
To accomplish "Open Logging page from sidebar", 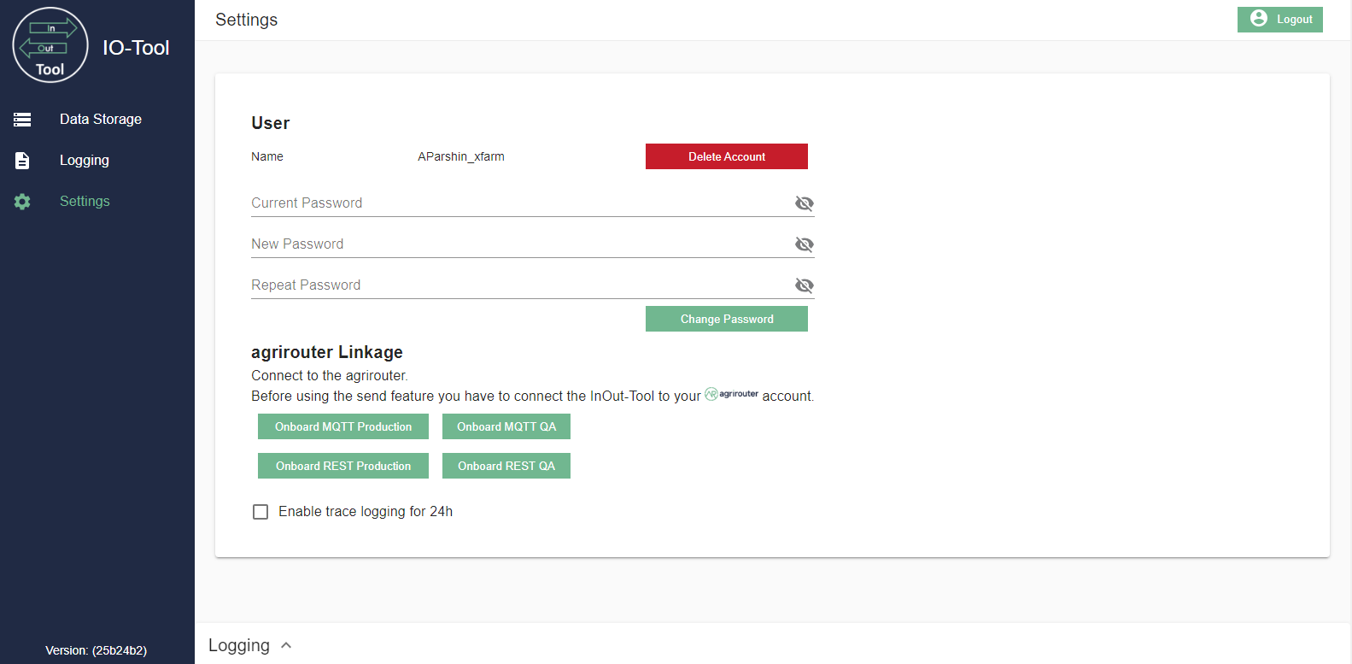I will coord(97,161).
